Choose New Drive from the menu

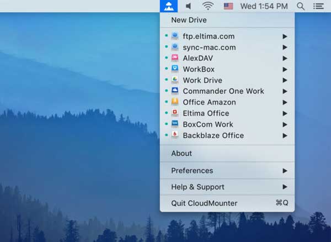point(227,20)
